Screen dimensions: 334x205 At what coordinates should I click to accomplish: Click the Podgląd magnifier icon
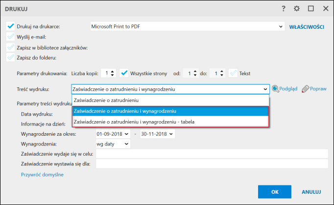[275, 89]
